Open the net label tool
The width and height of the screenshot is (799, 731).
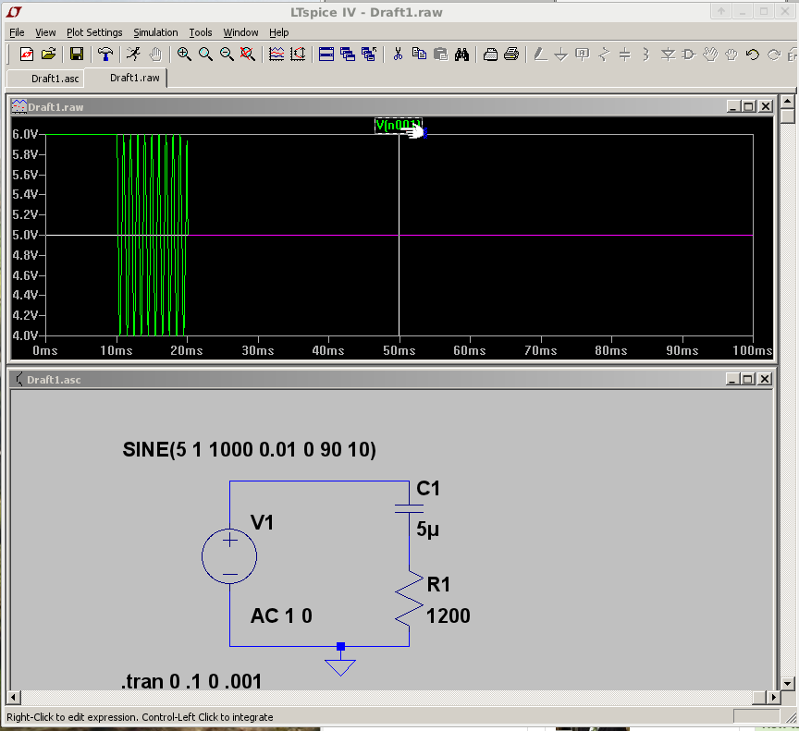[583, 55]
